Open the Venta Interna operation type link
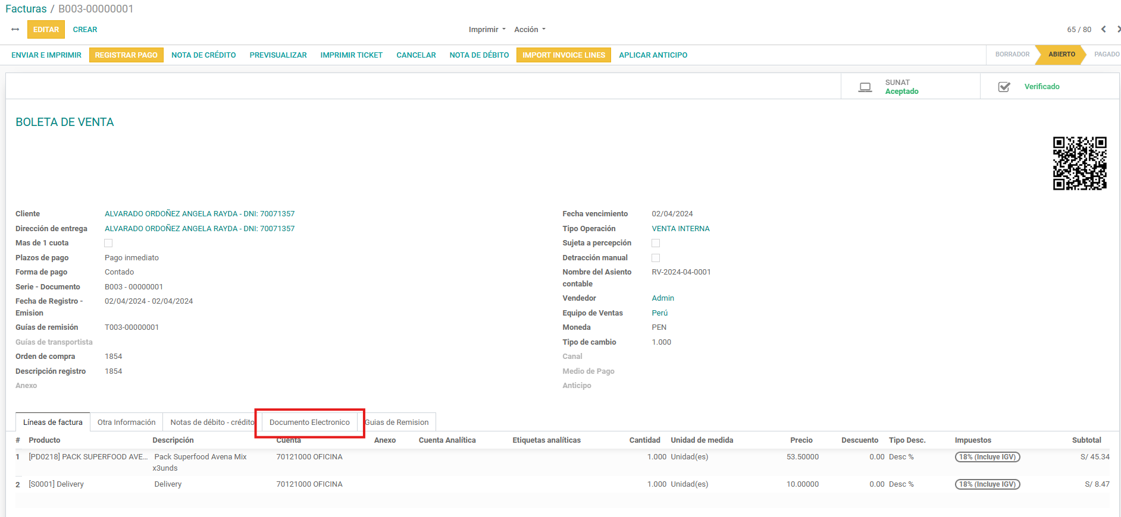 [x=680, y=229]
